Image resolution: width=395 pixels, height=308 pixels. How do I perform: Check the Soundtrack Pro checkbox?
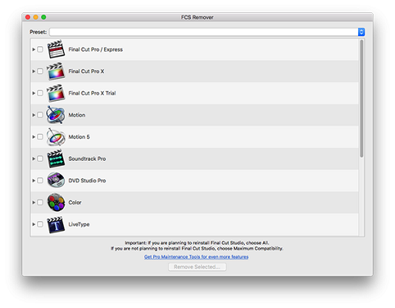(40, 159)
